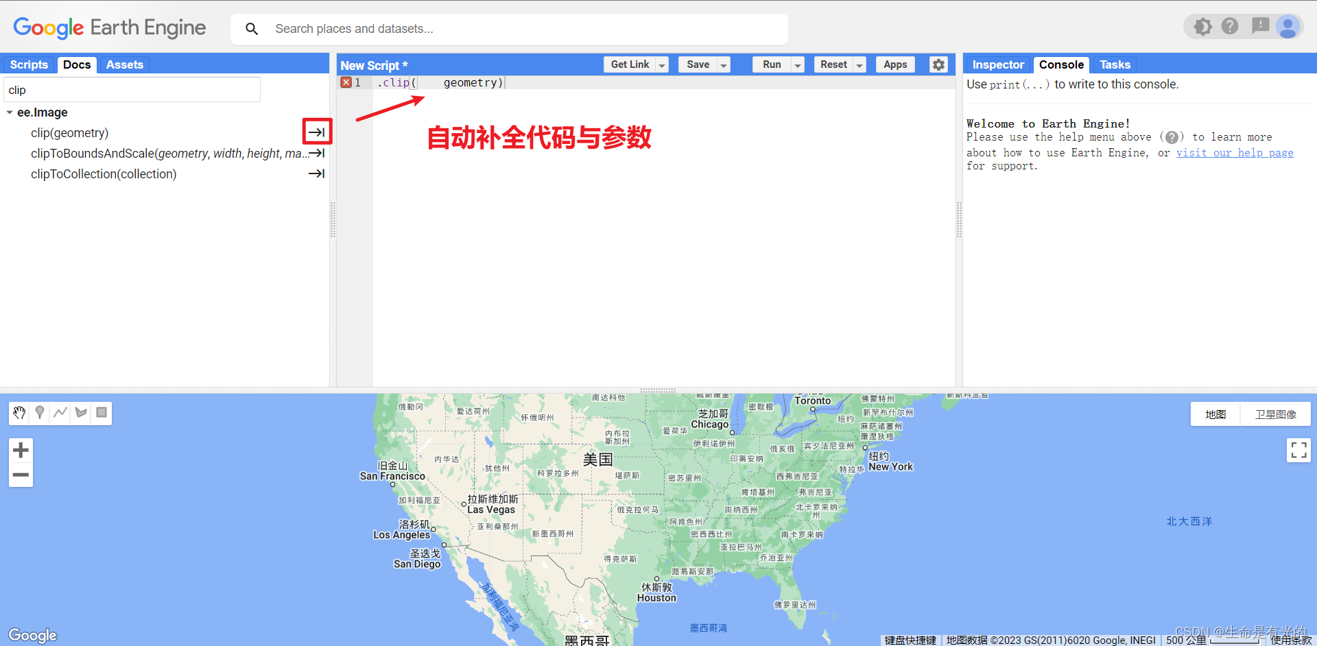Collapse the ee.Image tree node

click(x=10, y=112)
